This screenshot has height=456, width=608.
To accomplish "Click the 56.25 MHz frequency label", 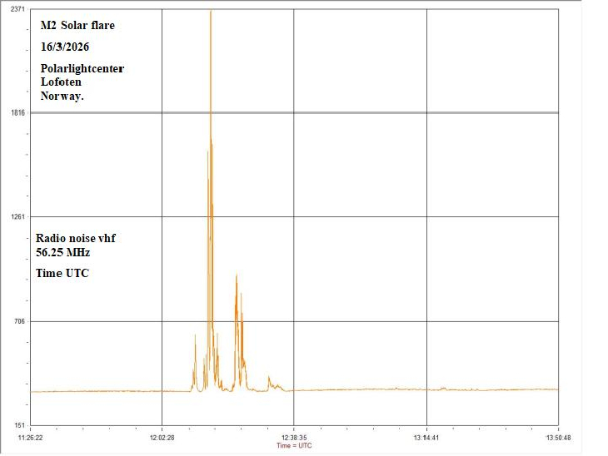I will 62,252.
